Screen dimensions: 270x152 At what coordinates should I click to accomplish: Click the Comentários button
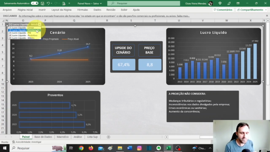[223, 10]
